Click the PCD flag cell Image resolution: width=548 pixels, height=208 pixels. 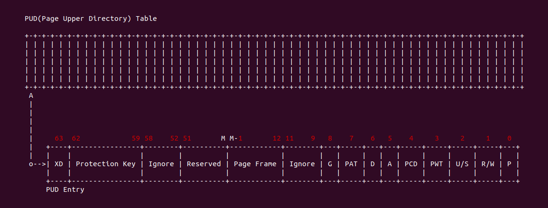[411, 164]
